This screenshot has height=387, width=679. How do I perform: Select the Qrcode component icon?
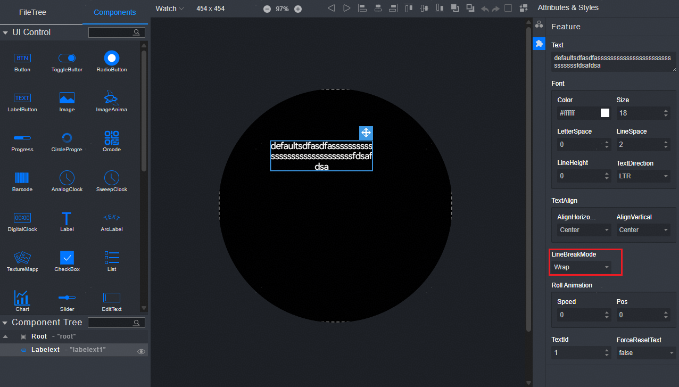point(112,137)
